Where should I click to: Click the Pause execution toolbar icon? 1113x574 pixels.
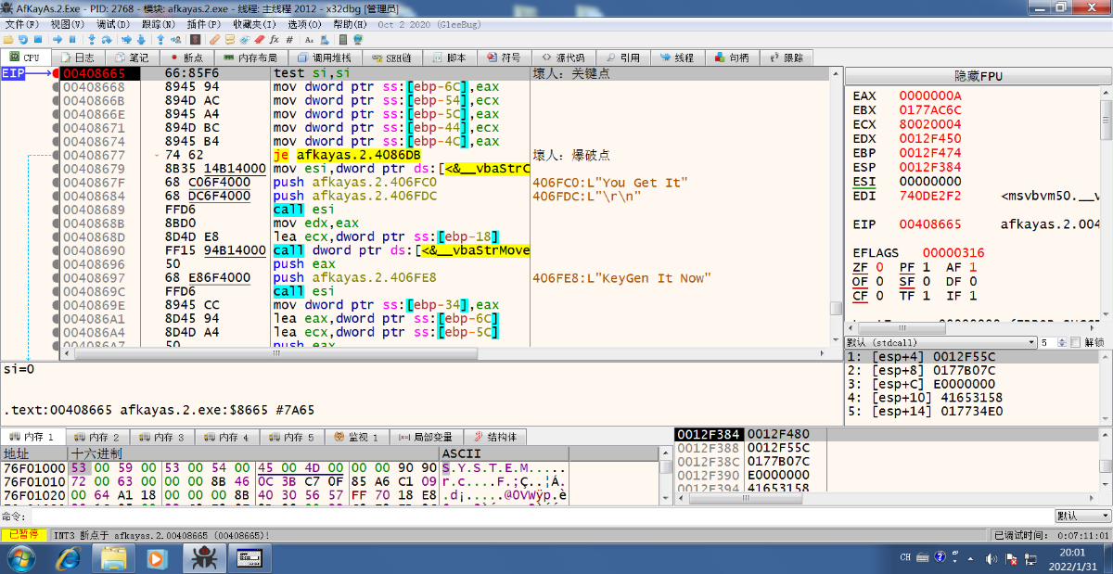click(x=72, y=40)
